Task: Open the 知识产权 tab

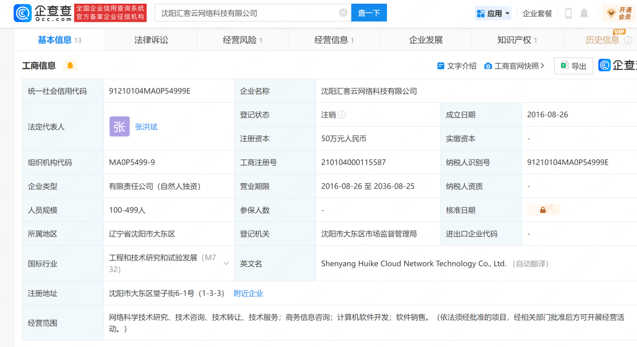Action: (x=517, y=40)
